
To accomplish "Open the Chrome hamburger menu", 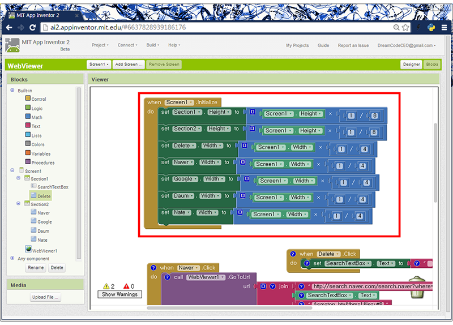I will 445,27.
